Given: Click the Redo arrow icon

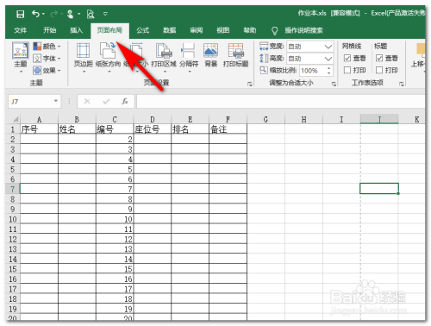Looking at the screenshot, I should click(53, 14).
